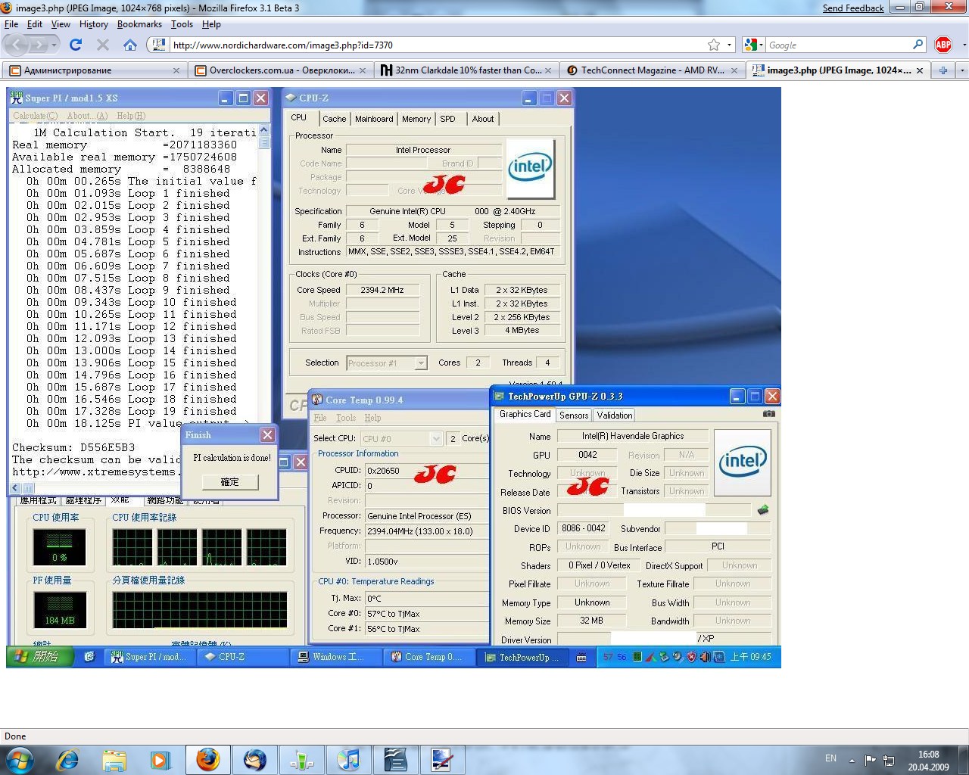Go to the Firefox Home page
969x775 pixels.
pyautogui.click(x=130, y=45)
